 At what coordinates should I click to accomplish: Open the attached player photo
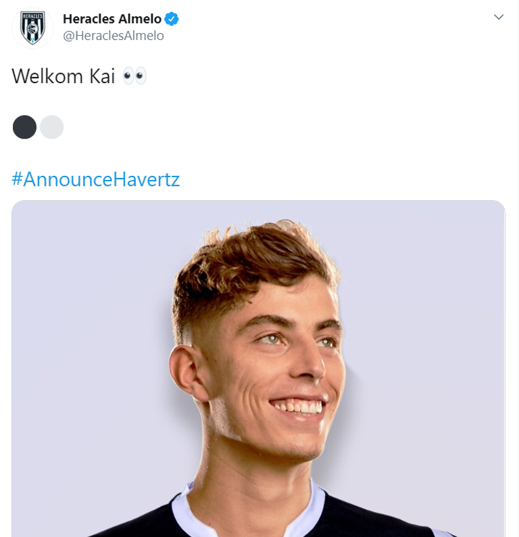coord(258,369)
